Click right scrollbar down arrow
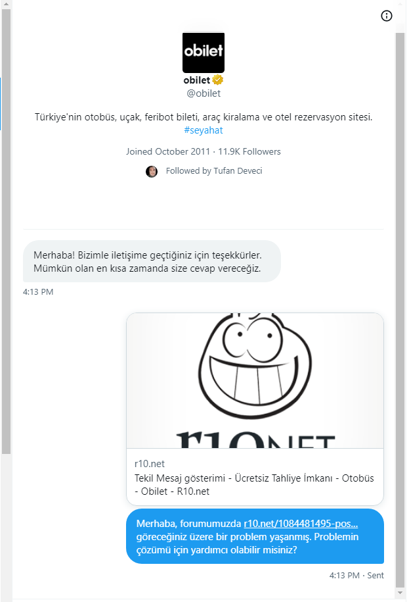This screenshot has height=602, width=409. coord(400,593)
